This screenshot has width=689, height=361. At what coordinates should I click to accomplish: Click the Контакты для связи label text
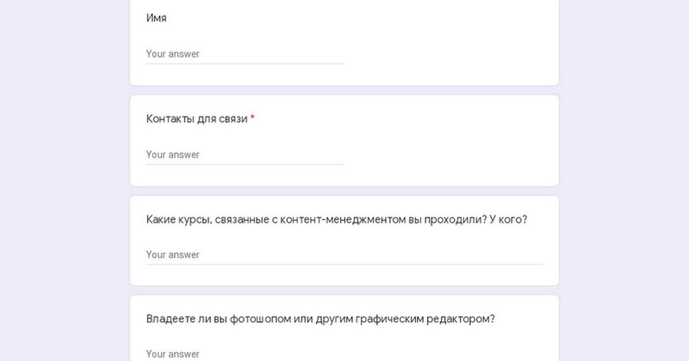click(197, 119)
